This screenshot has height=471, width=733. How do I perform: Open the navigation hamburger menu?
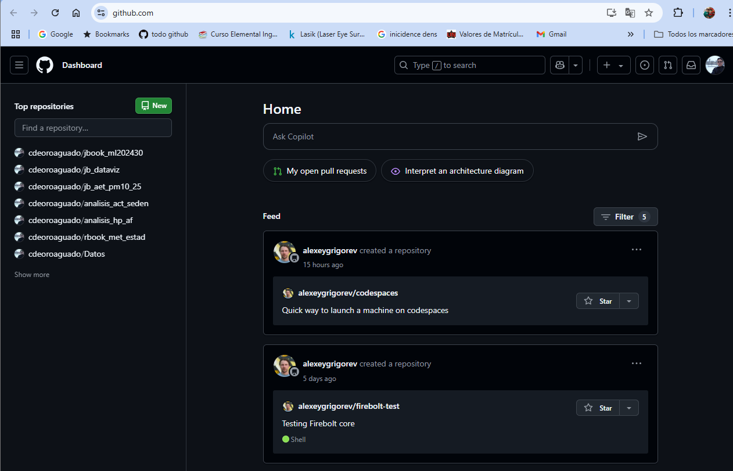click(x=19, y=65)
